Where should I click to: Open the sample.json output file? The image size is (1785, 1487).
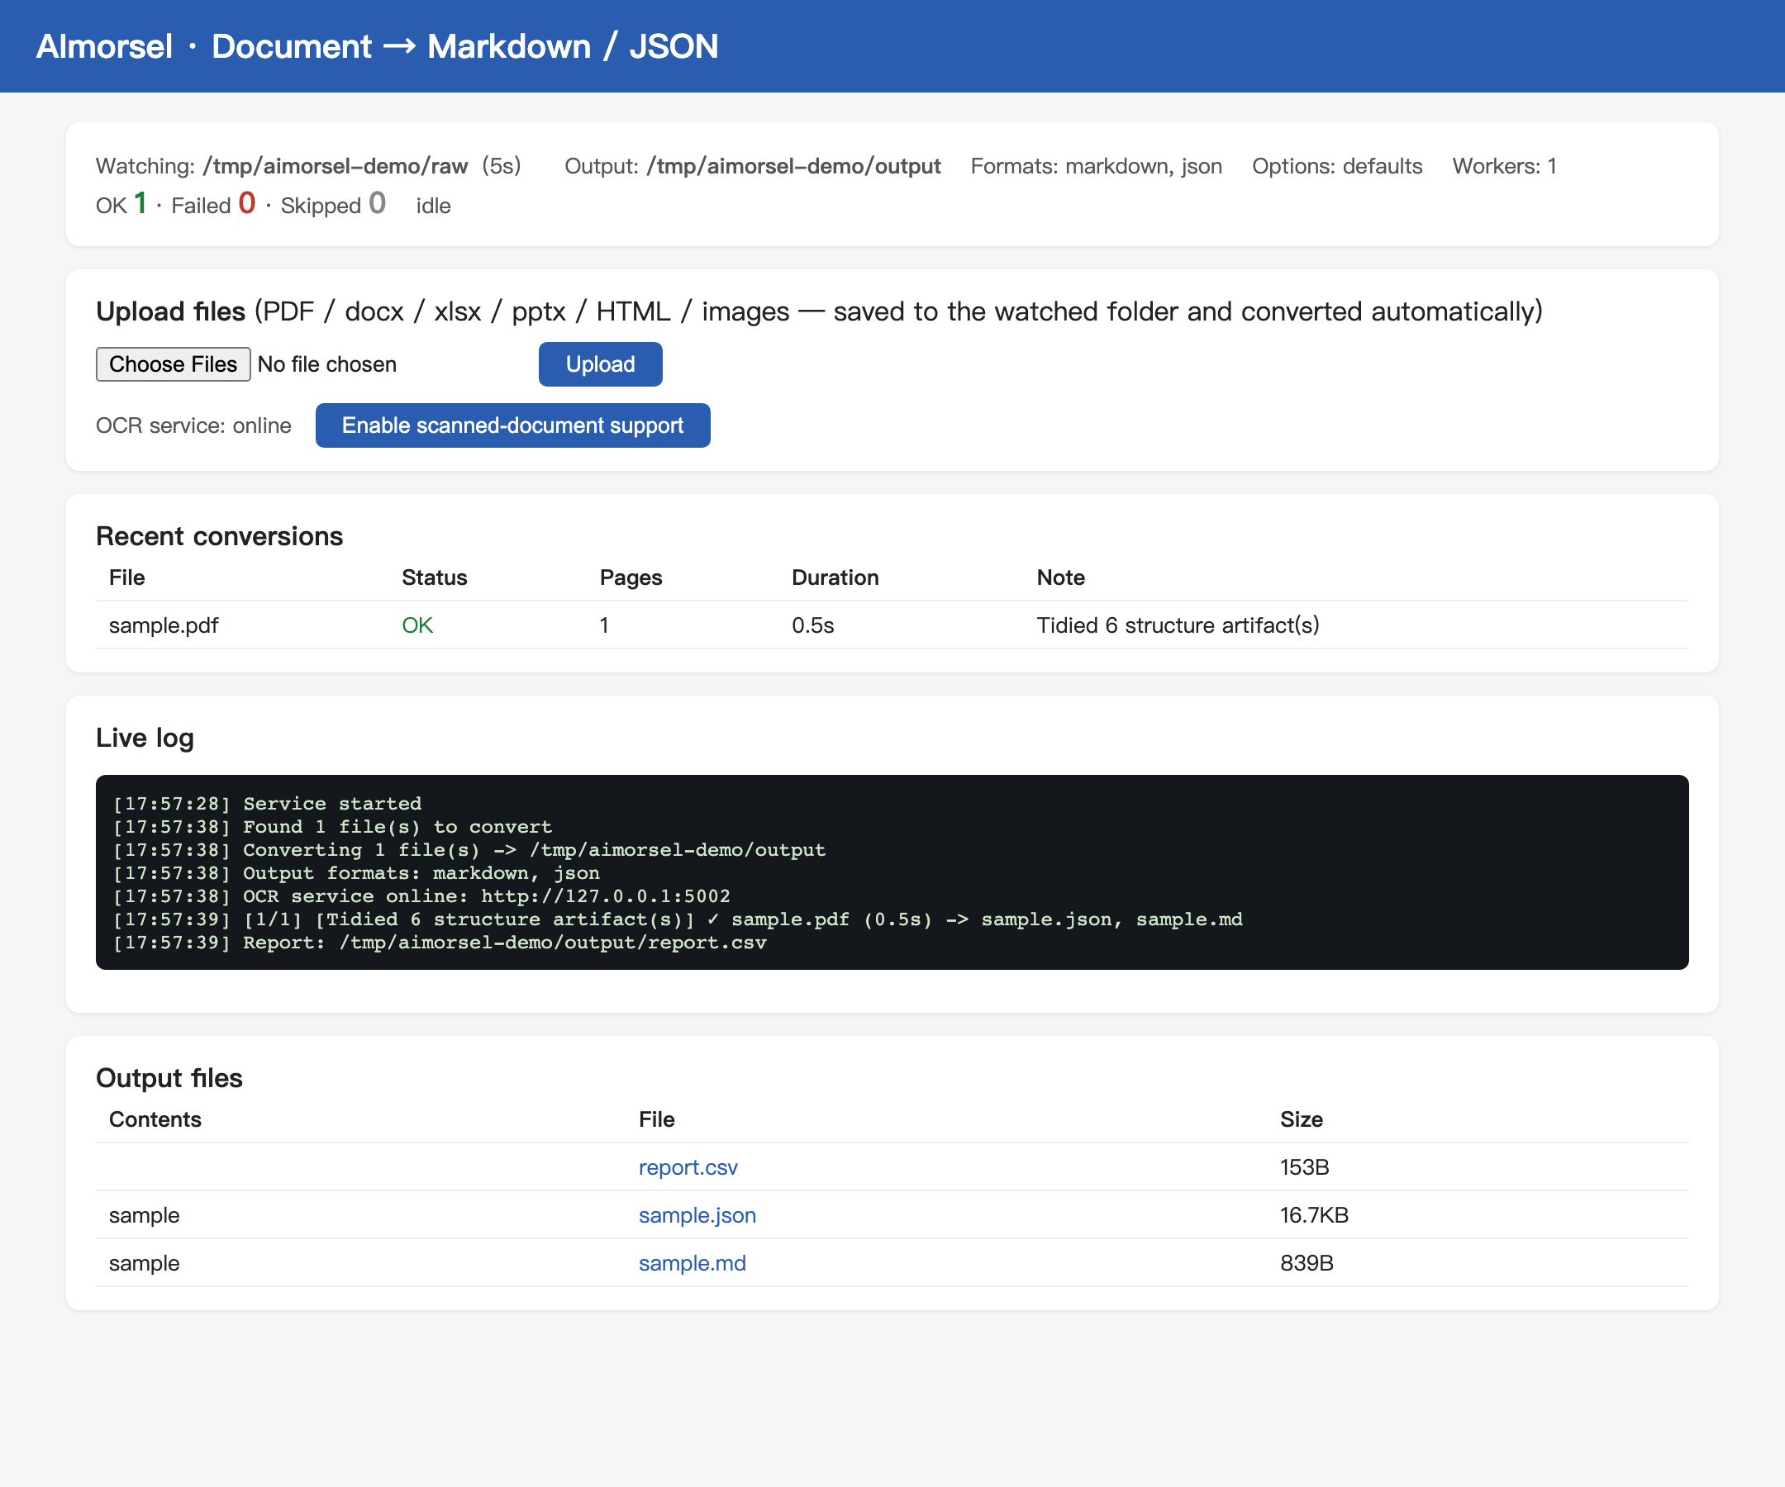pyautogui.click(x=697, y=1216)
